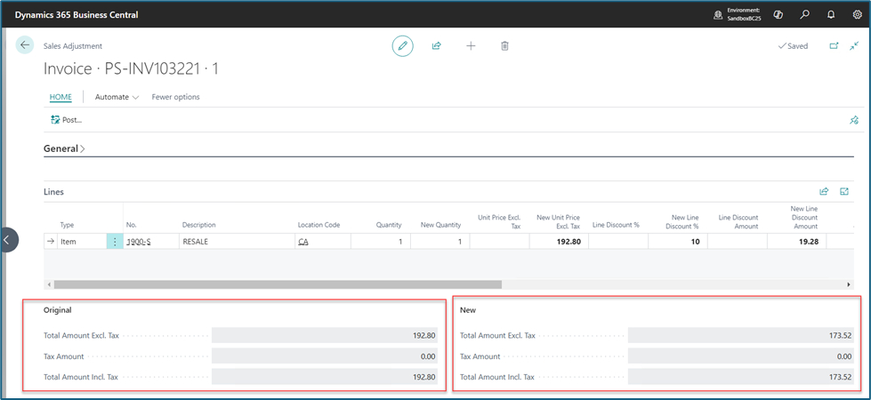Click the New Unit Price 192.80 cell
The height and width of the screenshot is (400, 871).
pos(559,242)
